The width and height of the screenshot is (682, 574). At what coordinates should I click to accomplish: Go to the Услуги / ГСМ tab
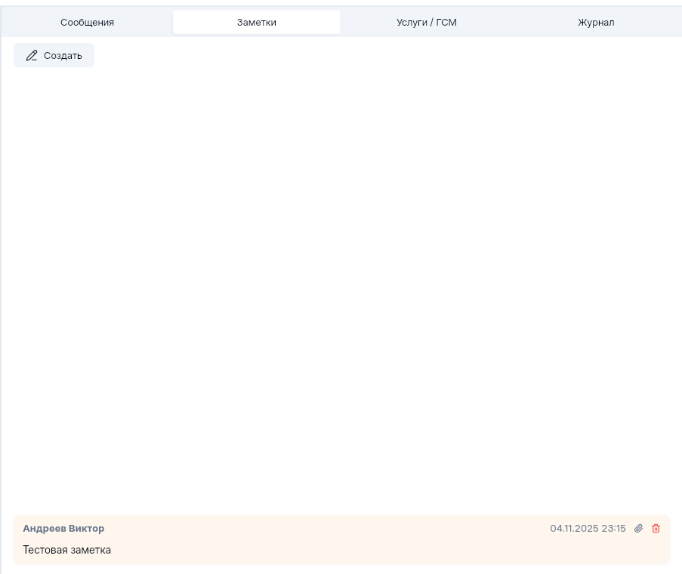(427, 23)
